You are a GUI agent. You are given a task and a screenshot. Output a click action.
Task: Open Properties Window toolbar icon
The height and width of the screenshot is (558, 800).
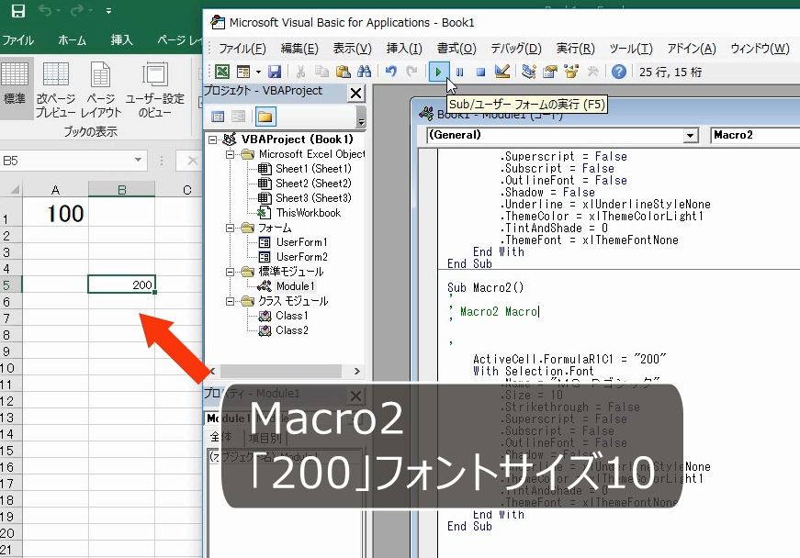549,72
